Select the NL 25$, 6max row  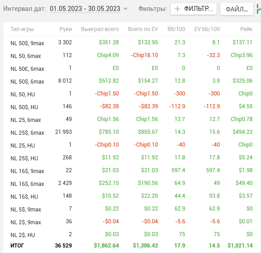pos(131,132)
